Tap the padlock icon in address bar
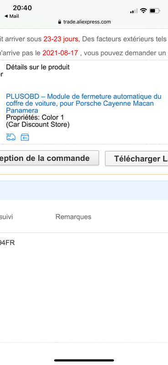The height and width of the screenshot is (365, 168). (60, 22)
